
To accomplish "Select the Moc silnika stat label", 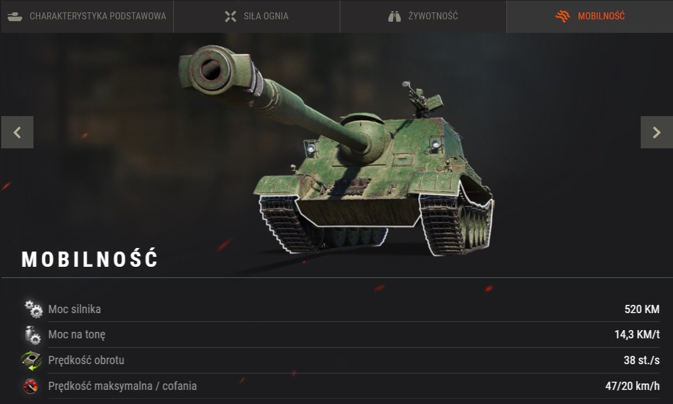I will click(75, 309).
